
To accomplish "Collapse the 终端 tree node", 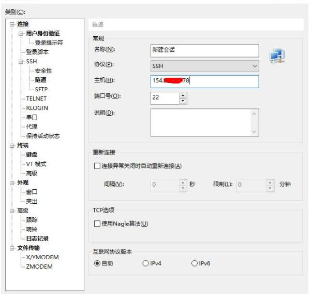I will point(12,146).
